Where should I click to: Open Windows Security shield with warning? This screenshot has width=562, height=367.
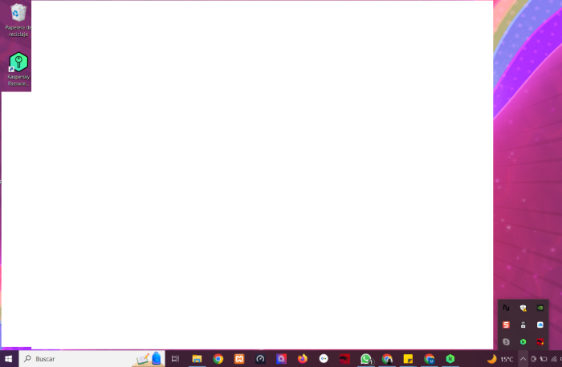click(523, 308)
